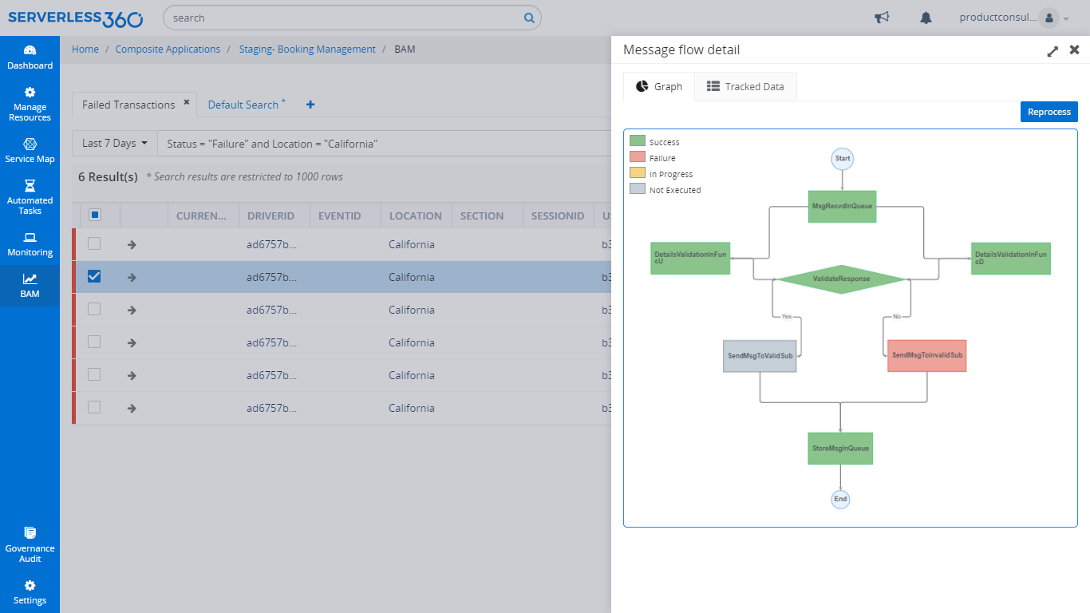Image resolution: width=1090 pixels, height=613 pixels.
Task: Click the Start node in the graph
Action: (842, 158)
